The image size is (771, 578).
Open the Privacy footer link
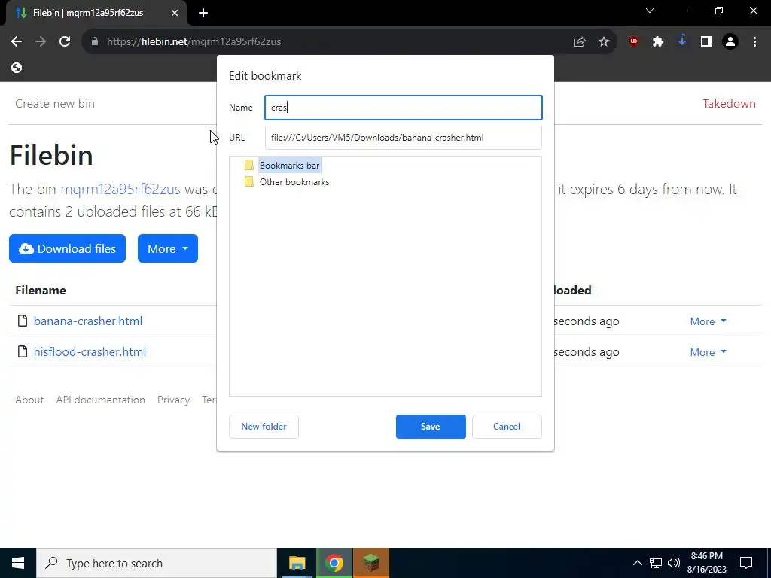coord(174,400)
